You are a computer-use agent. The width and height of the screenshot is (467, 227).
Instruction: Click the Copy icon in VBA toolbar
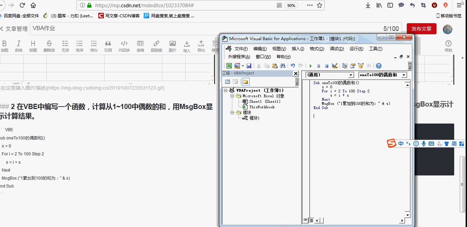pos(267,66)
